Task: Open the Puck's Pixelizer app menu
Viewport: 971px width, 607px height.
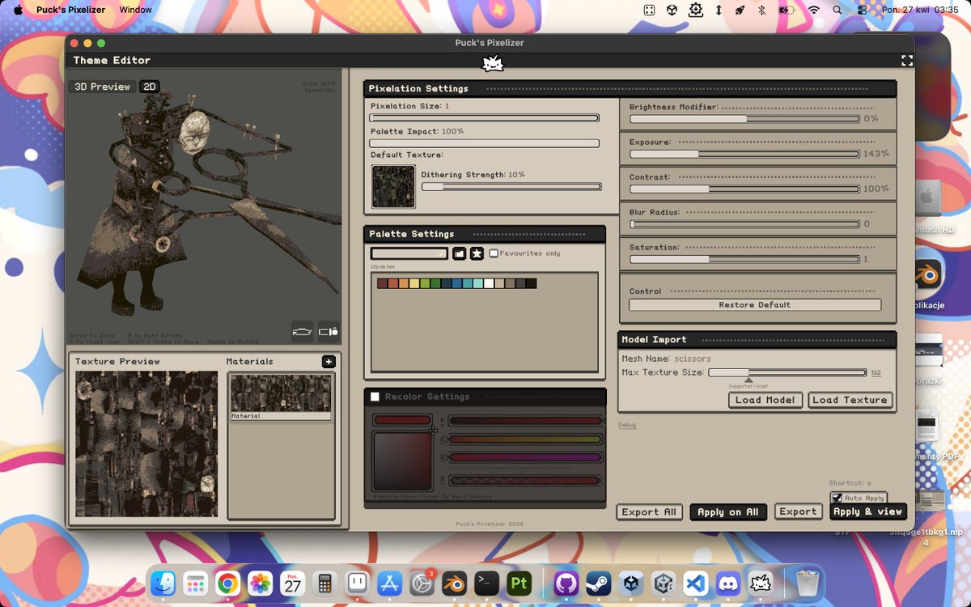Action: point(72,10)
